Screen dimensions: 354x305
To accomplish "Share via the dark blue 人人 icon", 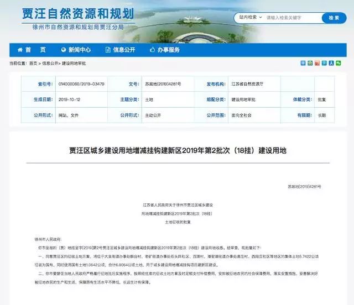I will [x=331, y=63].
